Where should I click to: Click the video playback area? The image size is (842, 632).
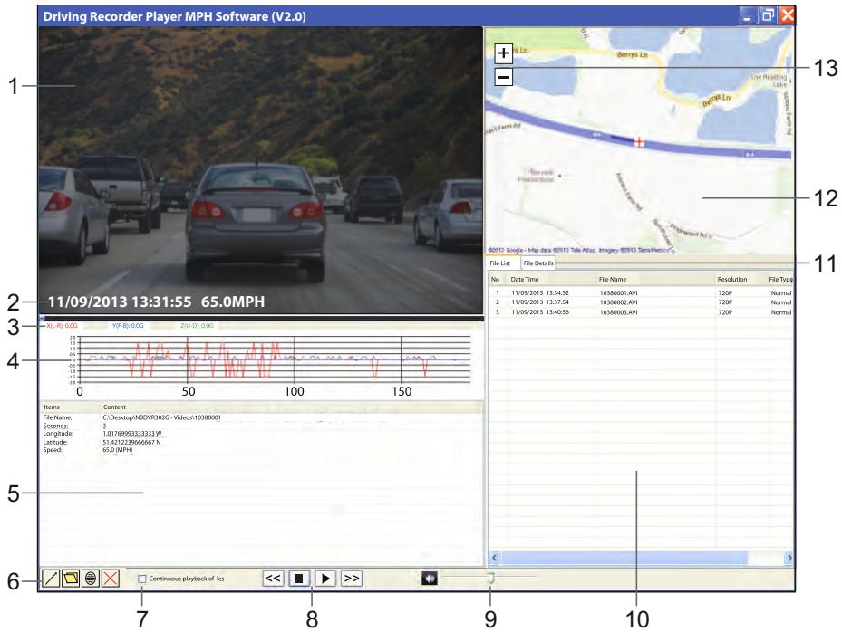tap(260, 170)
